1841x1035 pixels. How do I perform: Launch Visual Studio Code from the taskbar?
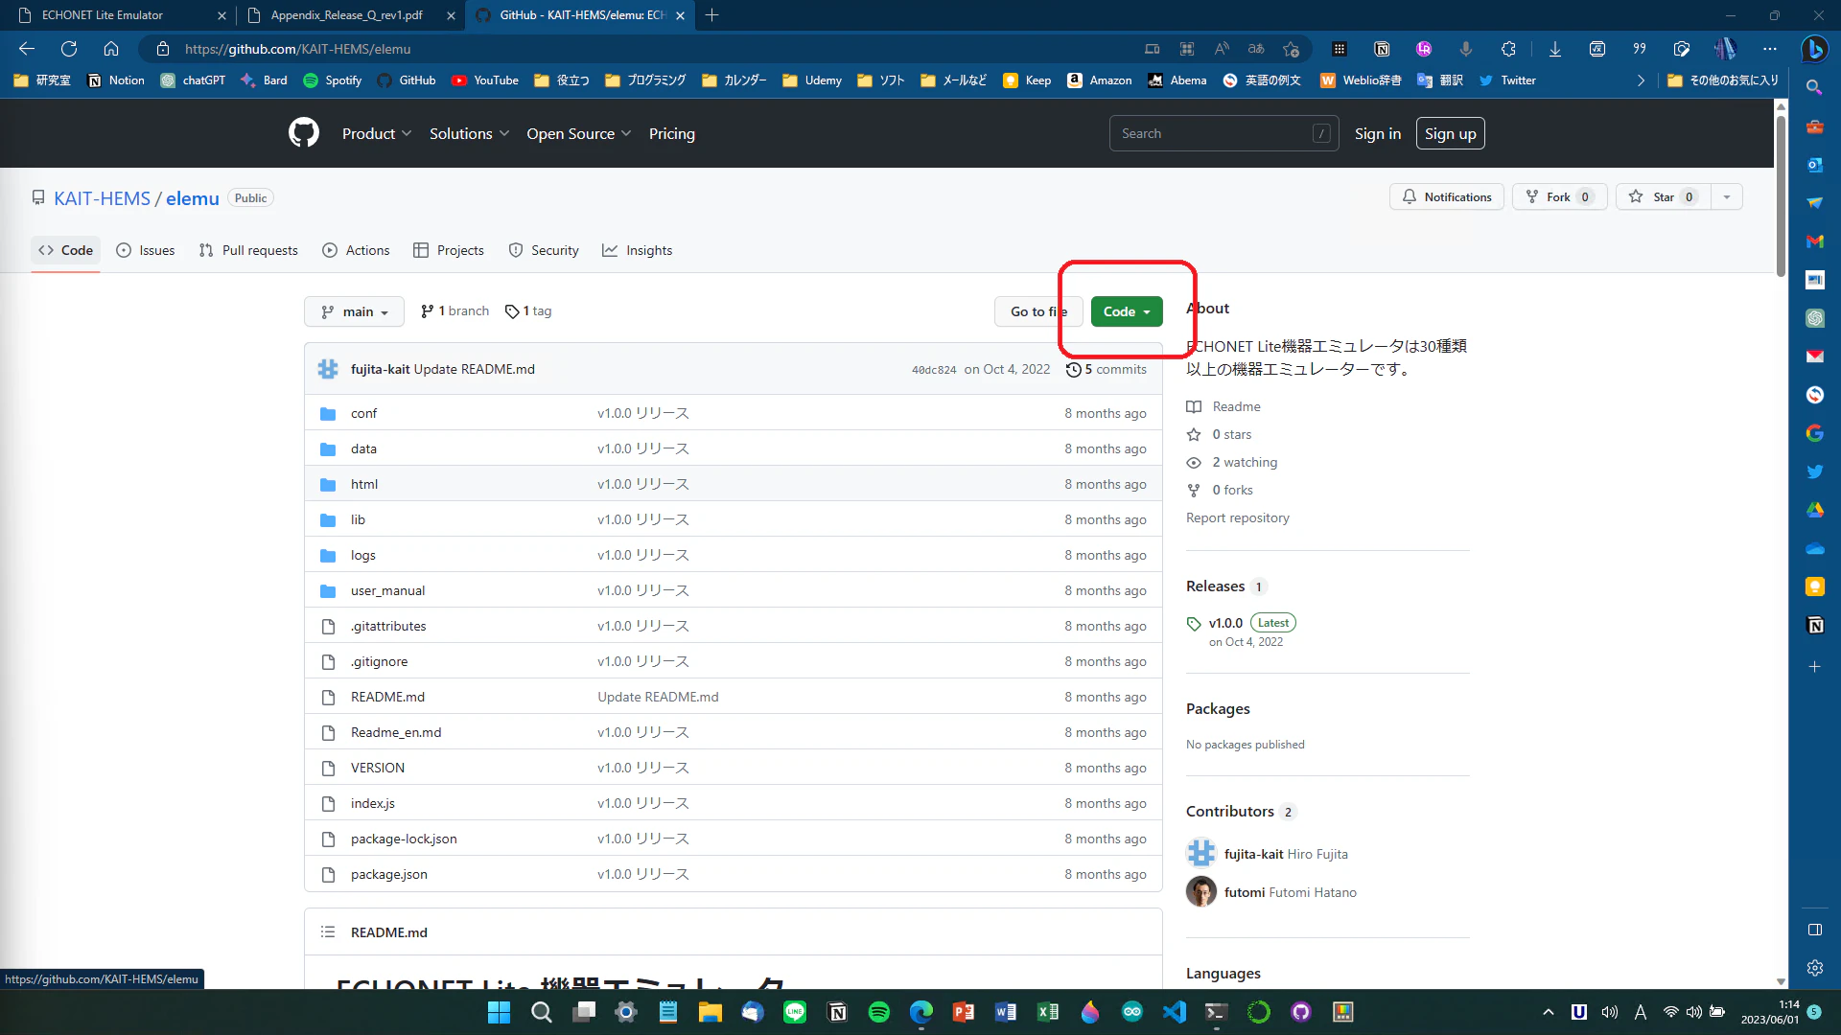(x=1175, y=1012)
